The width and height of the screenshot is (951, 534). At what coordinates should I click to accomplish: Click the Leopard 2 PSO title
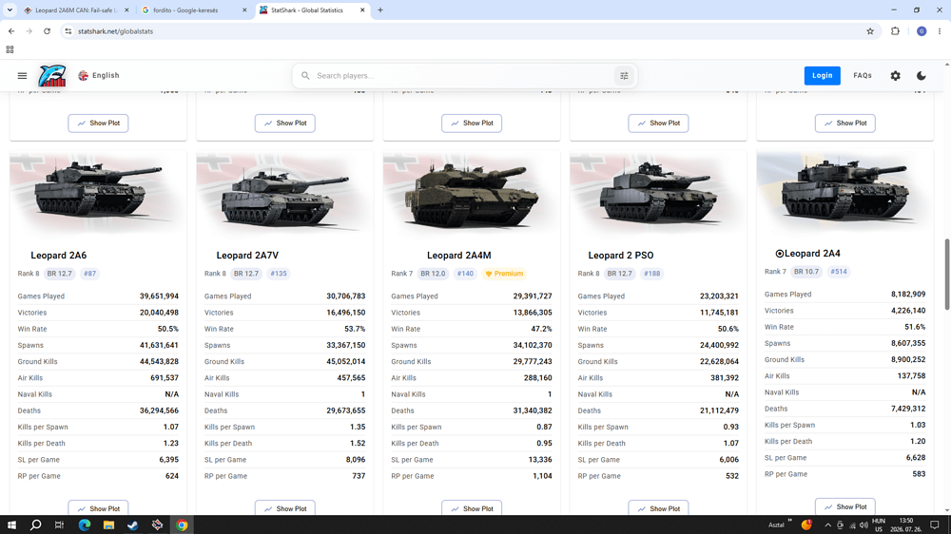620,256
